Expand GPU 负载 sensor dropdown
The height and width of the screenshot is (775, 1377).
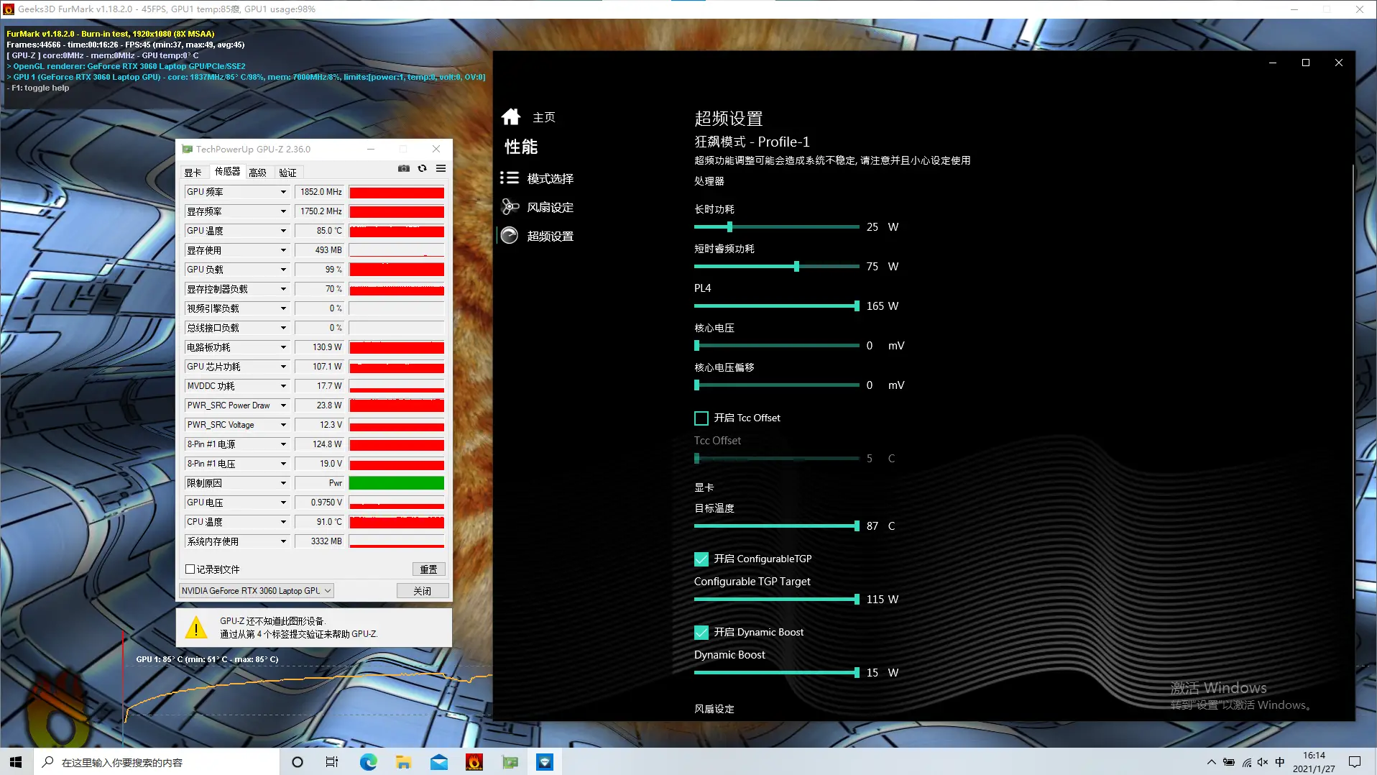pyautogui.click(x=283, y=270)
